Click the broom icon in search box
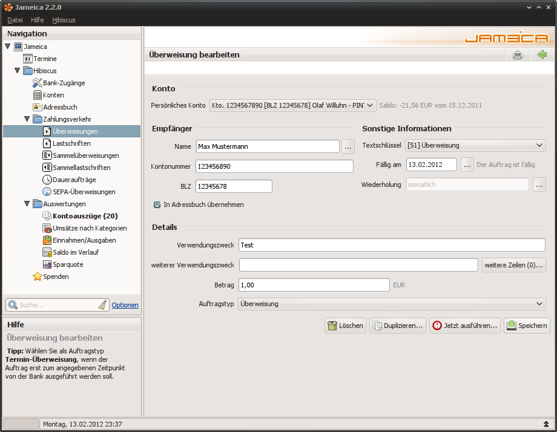Screen dimensions: 557x432 102,305
